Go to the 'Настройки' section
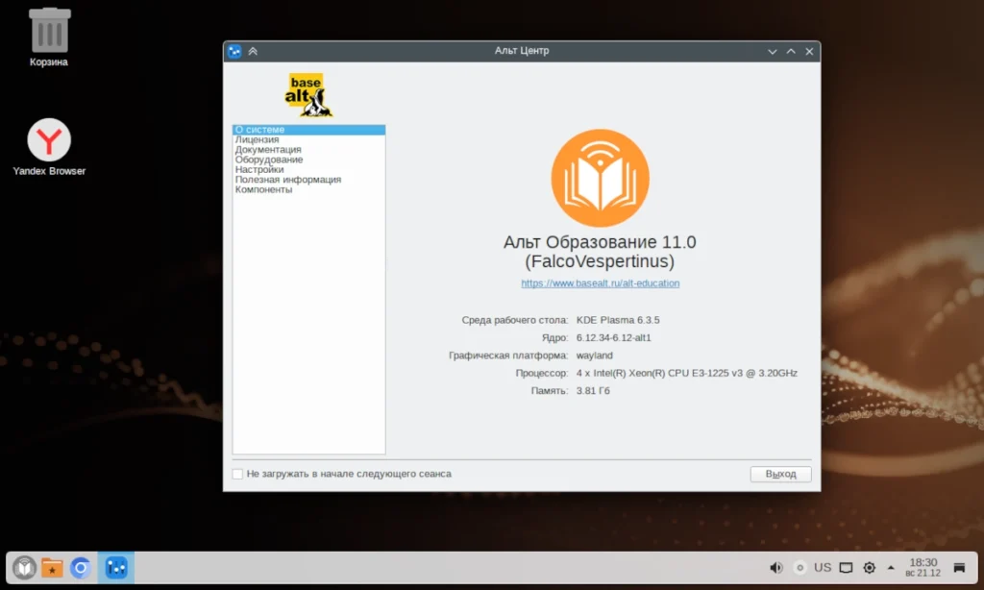This screenshot has width=984, height=590. (308, 170)
